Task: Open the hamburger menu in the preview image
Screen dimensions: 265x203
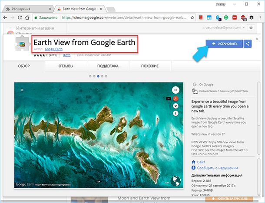Action: pos(22,90)
